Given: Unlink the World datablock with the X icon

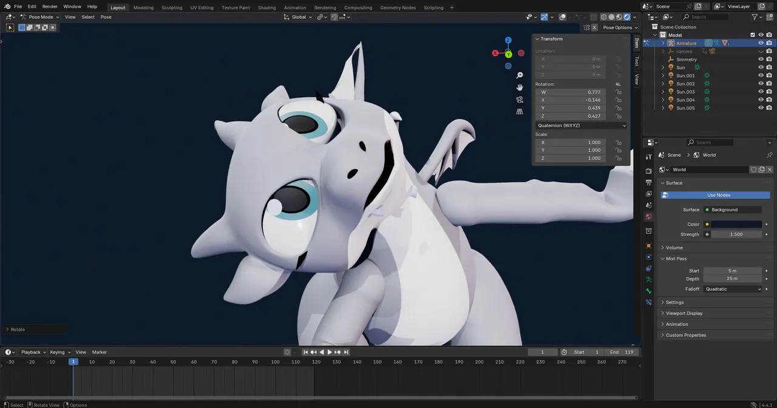Looking at the screenshot, I should coord(770,169).
